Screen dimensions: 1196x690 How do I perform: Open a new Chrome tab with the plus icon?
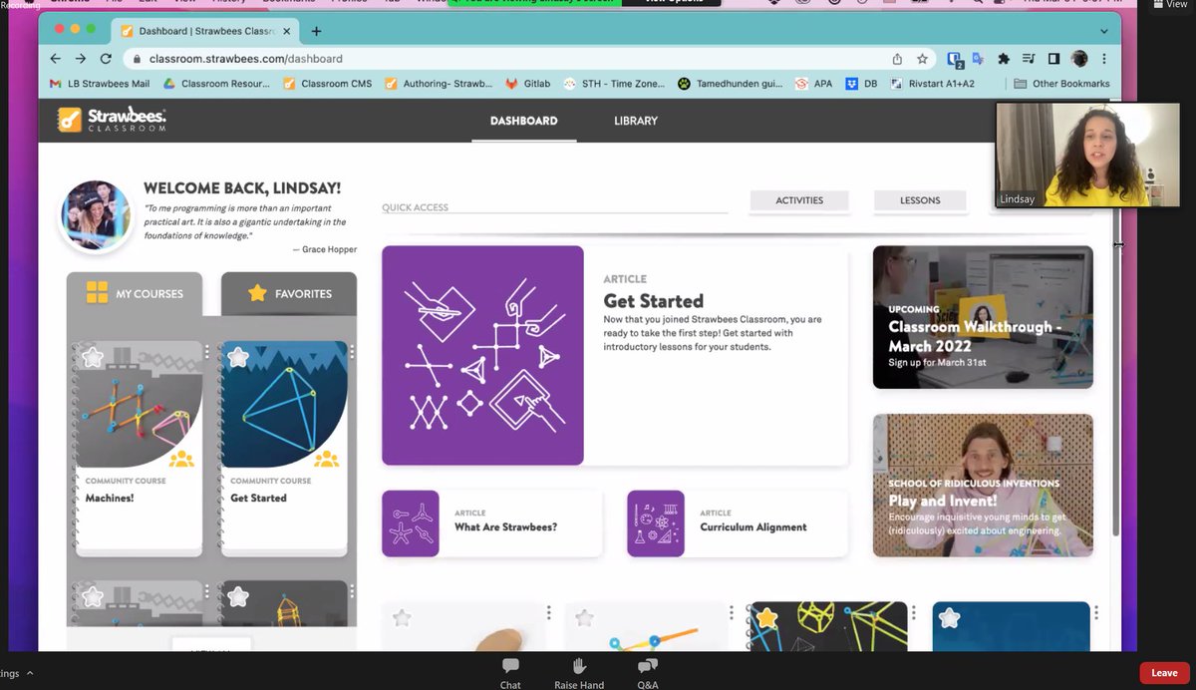coord(316,31)
